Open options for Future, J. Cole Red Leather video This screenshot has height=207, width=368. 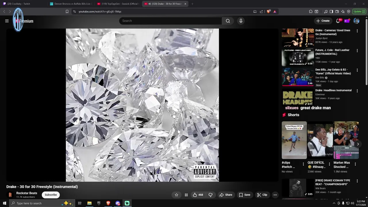[357, 51]
